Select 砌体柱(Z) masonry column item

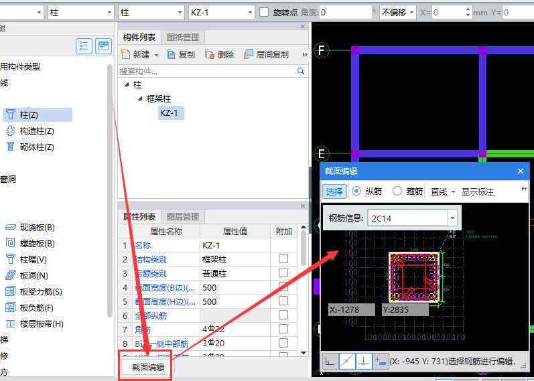pyautogui.click(x=30, y=147)
